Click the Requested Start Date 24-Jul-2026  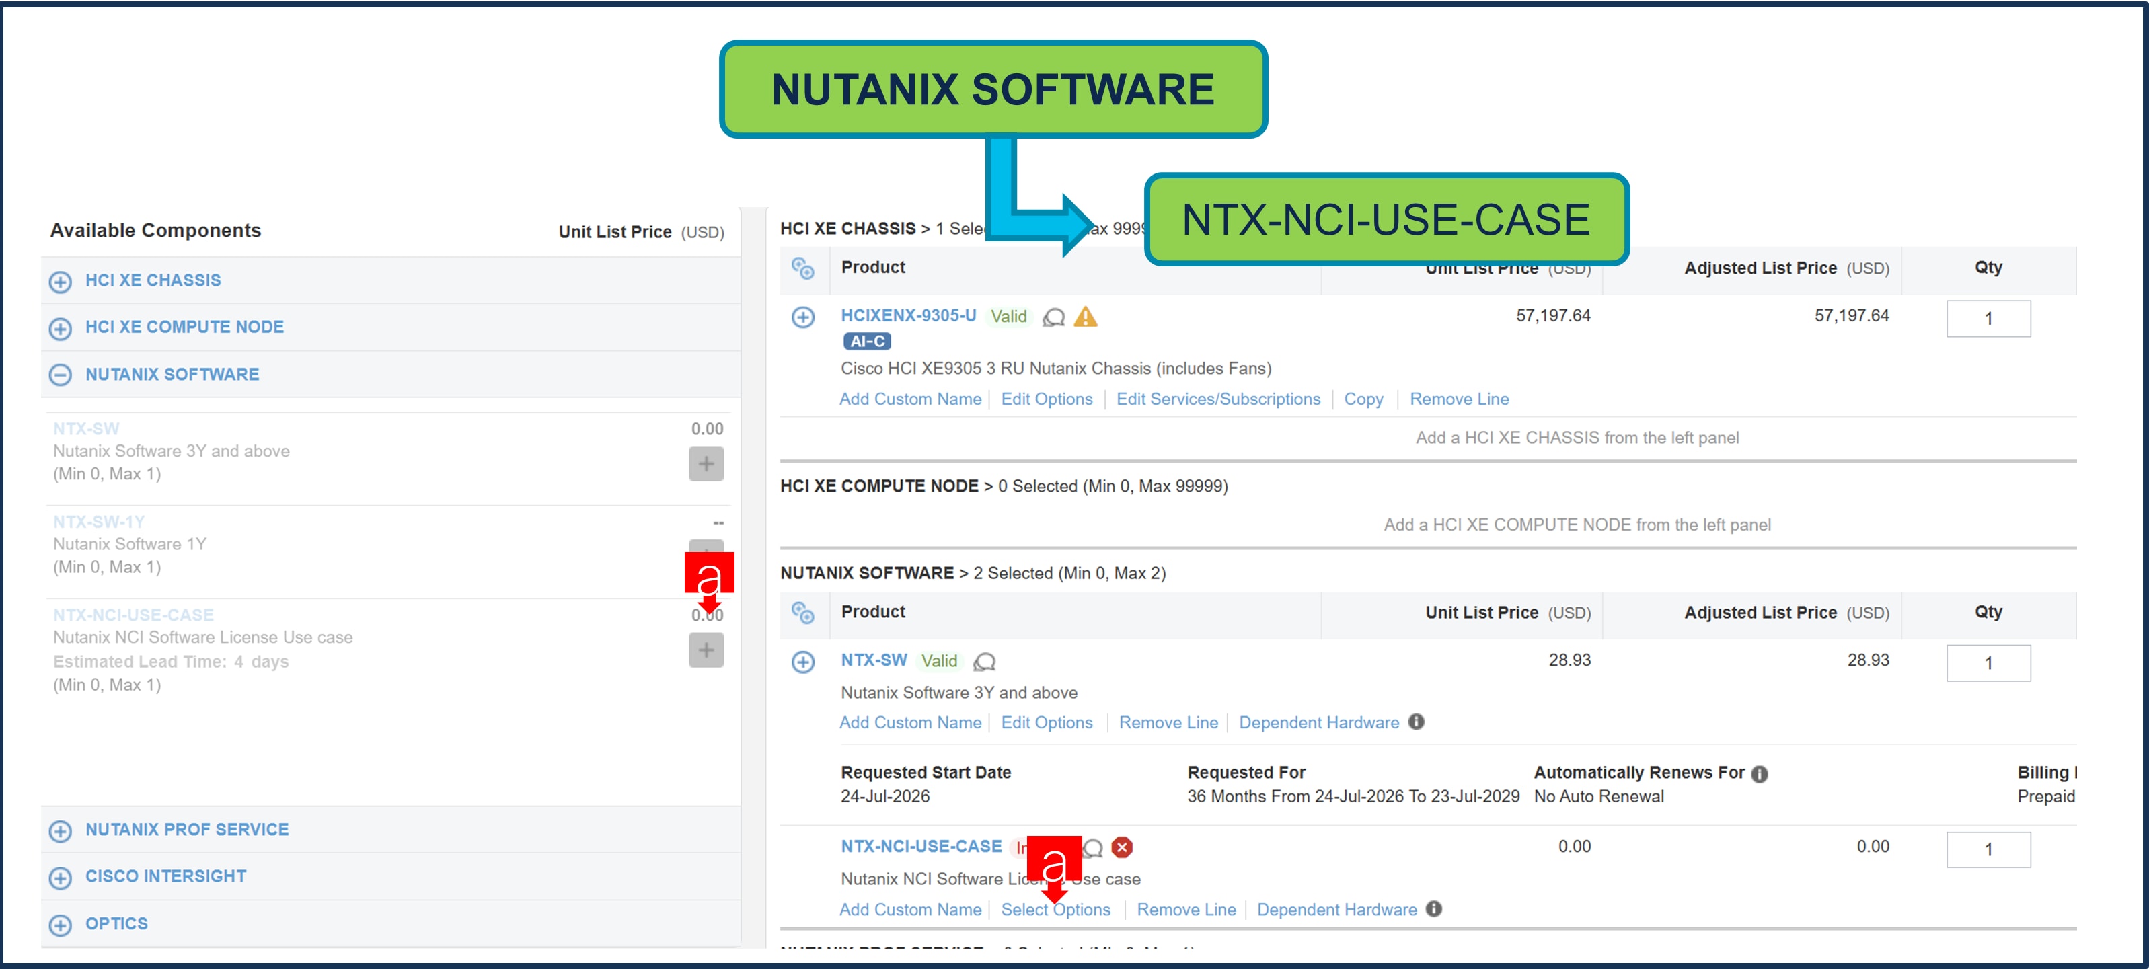(x=884, y=796)
